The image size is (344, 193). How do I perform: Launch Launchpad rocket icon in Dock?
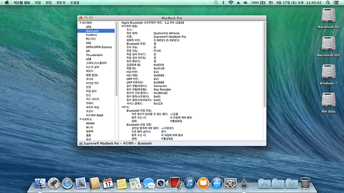pos(54,183)
